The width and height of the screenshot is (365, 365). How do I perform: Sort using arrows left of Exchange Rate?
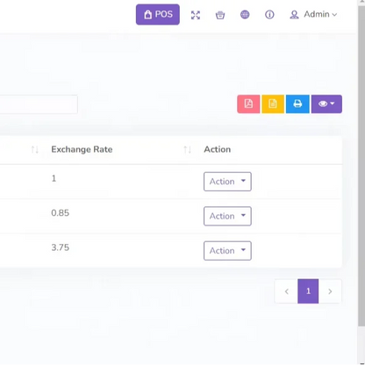[x=35, y=150]
